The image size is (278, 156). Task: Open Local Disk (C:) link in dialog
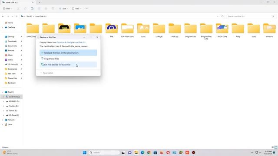pyautogui.click(x=80, y=42)
